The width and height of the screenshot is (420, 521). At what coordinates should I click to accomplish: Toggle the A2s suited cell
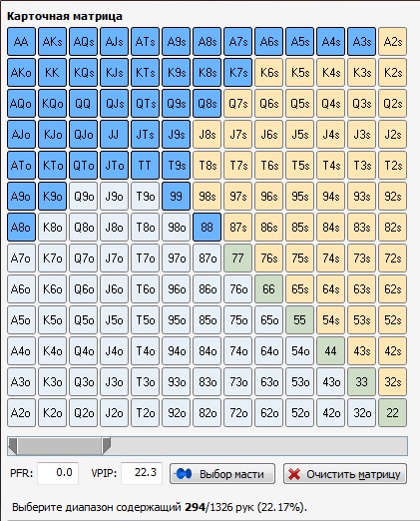point(392,42)
